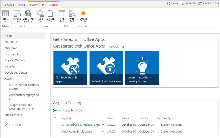Click the Recent heading in the sidebar
220x138 pixels.
9,79
